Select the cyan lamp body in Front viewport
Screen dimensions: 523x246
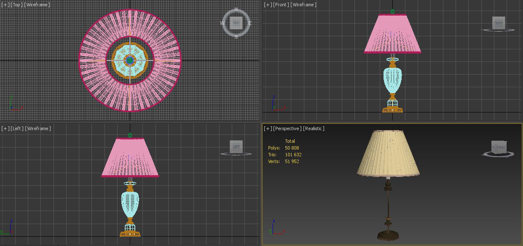click(x=392, y=81)
